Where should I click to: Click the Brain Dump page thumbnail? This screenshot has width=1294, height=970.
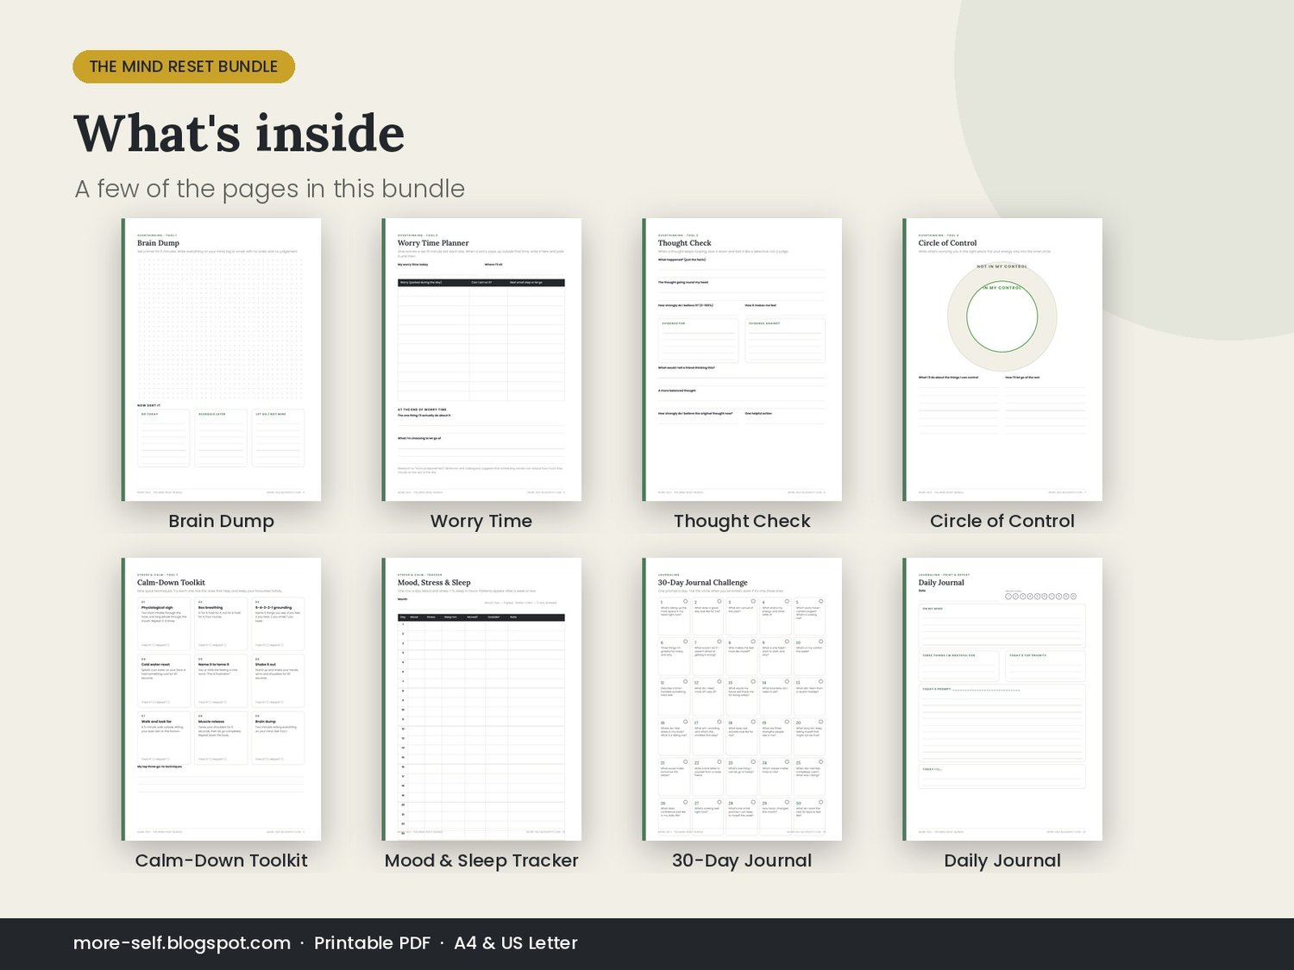click(222, 360)
